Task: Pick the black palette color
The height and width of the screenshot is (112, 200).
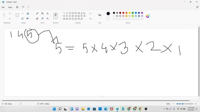Action: click(x=114, y=13)
